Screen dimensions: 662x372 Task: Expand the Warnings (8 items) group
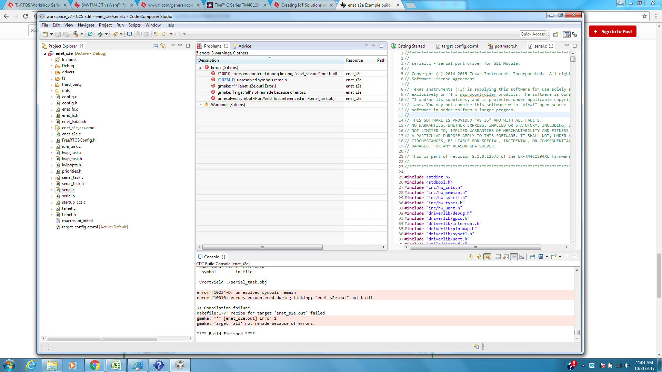(x=200, y=105)
